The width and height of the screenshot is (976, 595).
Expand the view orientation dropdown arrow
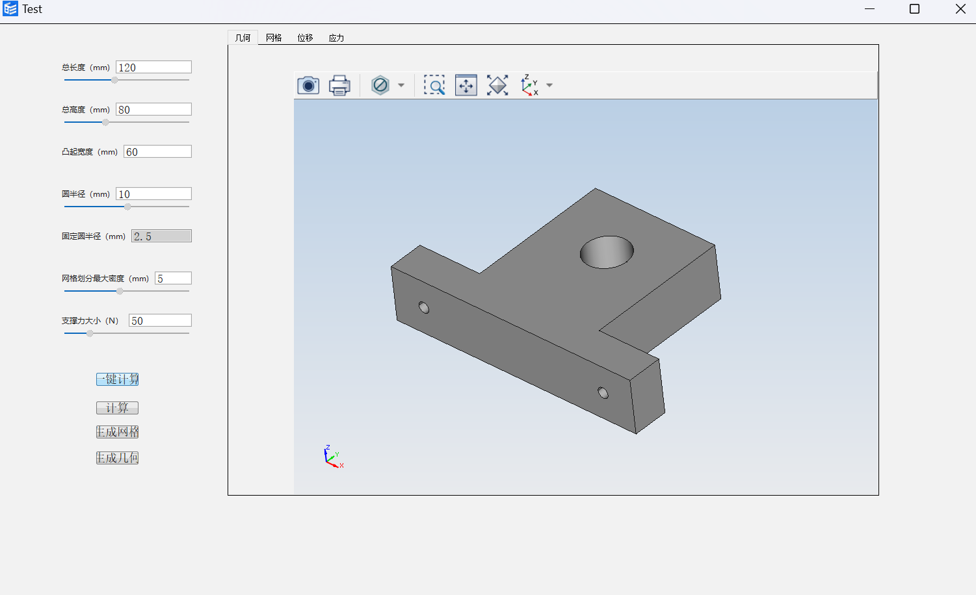coord(549,85)
